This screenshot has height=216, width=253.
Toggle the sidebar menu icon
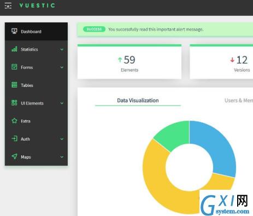click(8, 5)
